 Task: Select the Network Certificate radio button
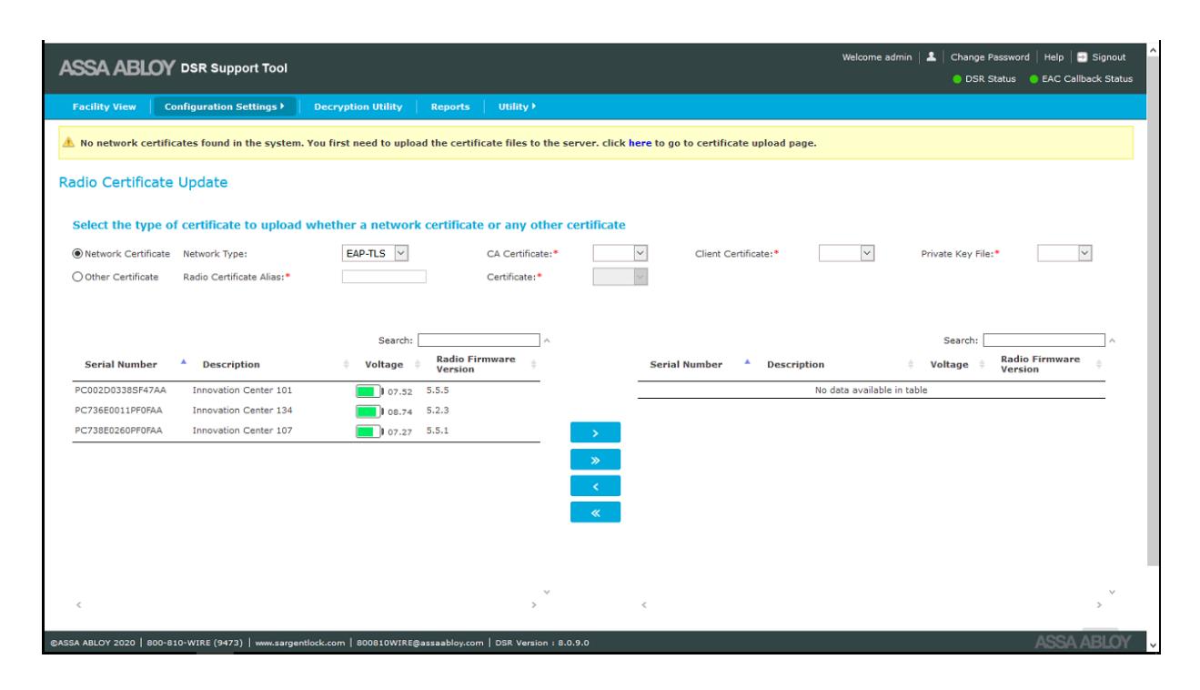point(77,255)
